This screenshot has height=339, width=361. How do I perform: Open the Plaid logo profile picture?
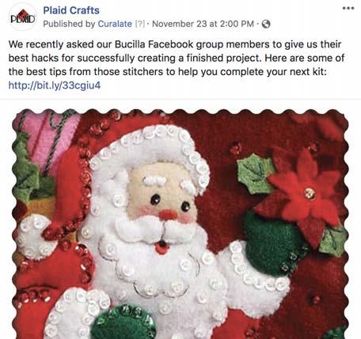tap(23, 17)
